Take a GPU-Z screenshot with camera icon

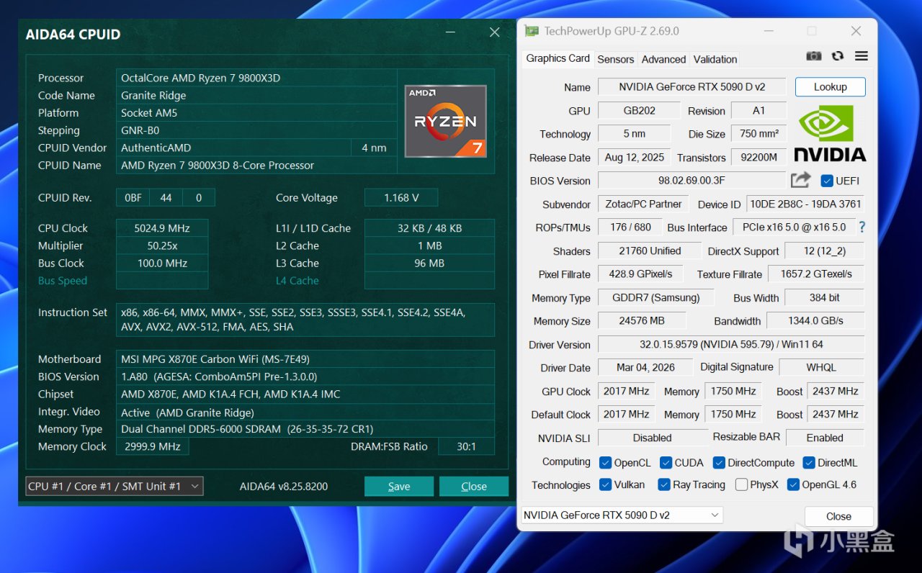813,56
